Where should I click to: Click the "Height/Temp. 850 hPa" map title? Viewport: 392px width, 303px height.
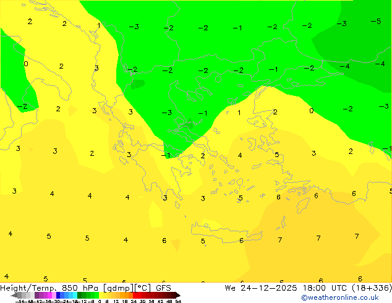tap(49, 288)
